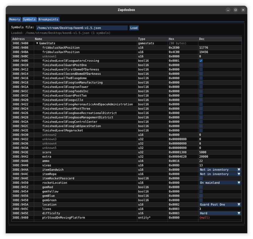Check finishedLevelBloogville checkbox
Viewport: 253px width, 239px height.
click(x=201, y=100)
